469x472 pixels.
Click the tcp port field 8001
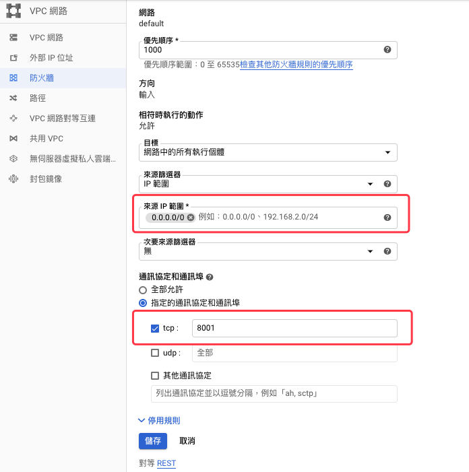pyautogui.click(x=294, y=328)
